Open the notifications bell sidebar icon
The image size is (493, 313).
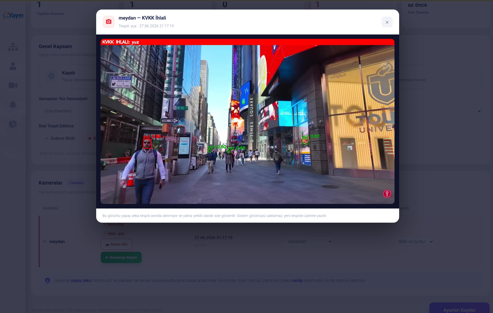point(13,105)
